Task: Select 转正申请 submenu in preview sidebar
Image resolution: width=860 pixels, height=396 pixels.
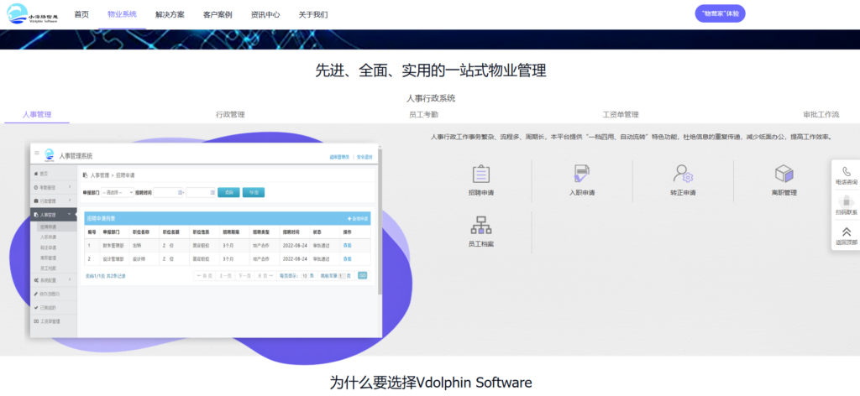Action: 48,247
